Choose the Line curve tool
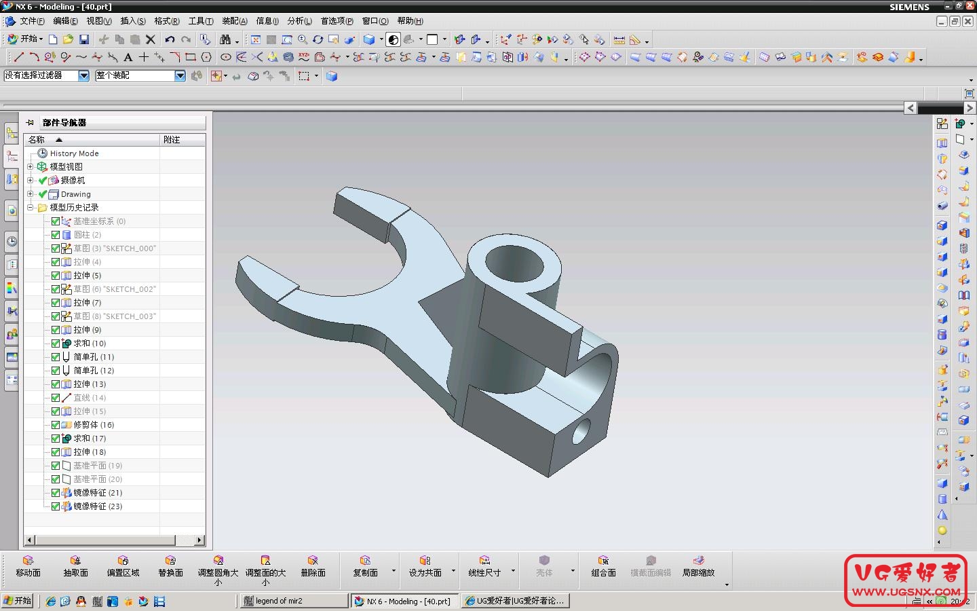 [18, 57]
